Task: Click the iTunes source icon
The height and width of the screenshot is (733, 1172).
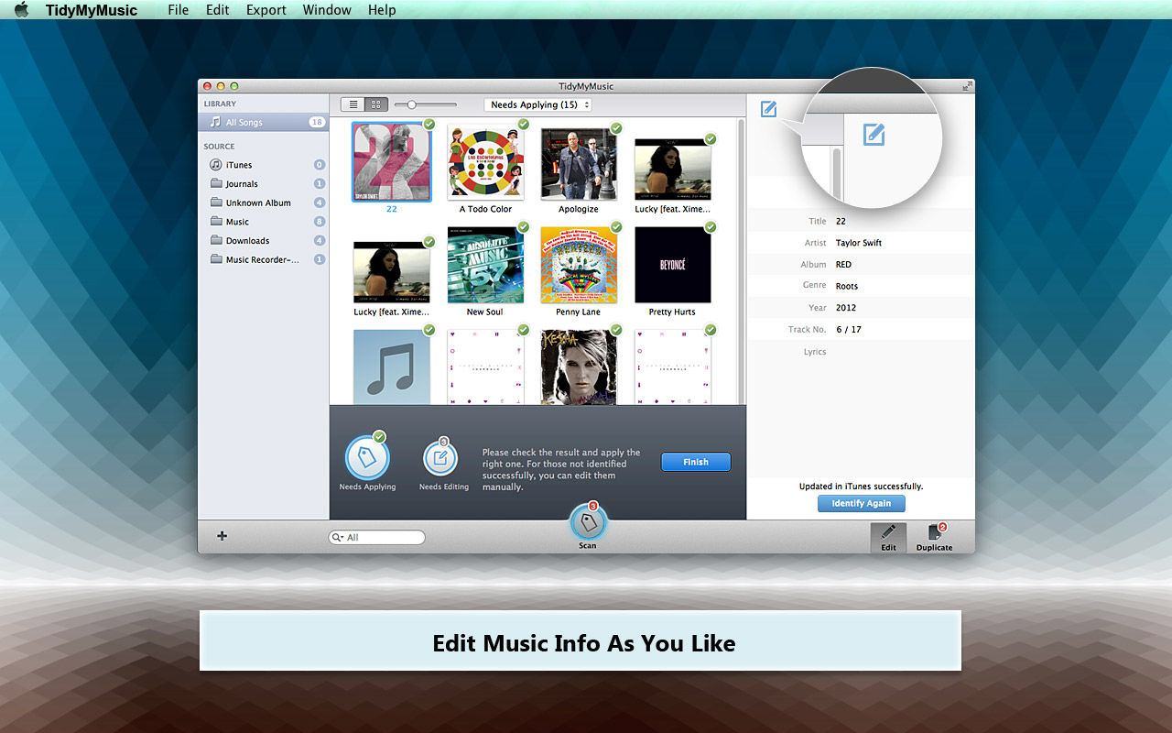Action: 216,165
